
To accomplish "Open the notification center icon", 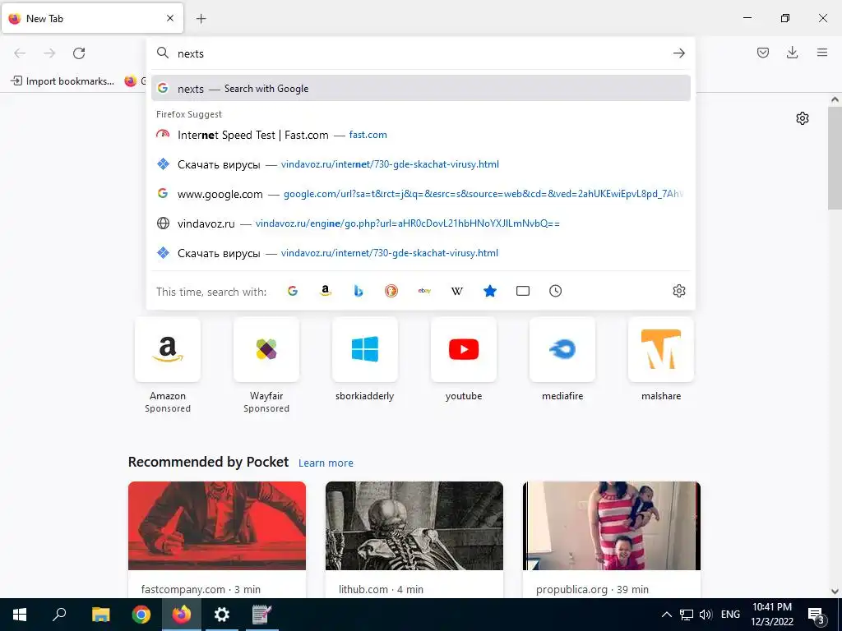I will pos(817,615).
